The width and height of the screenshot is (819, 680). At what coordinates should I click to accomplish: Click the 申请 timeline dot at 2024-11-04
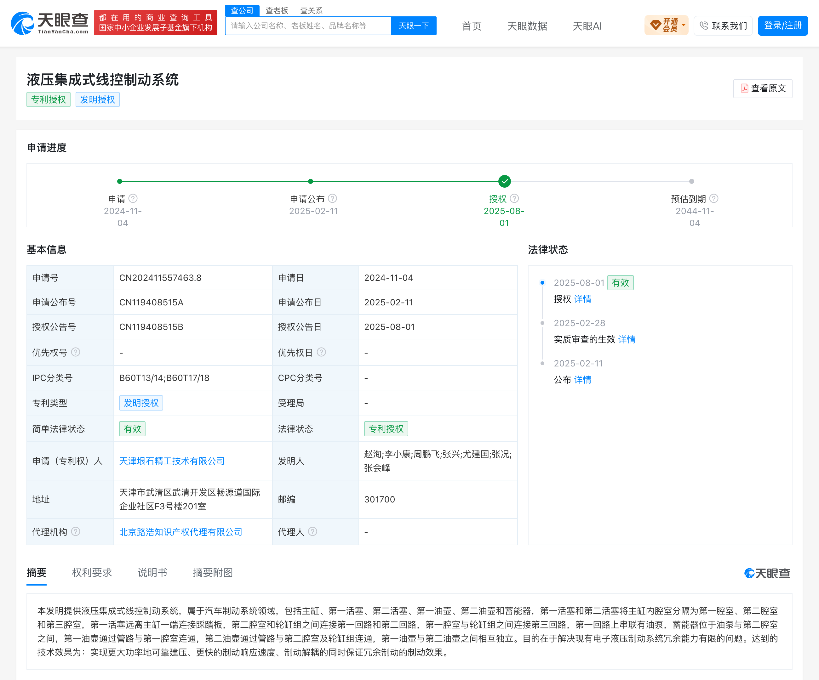pyautogui.click(x=120, y=181)
